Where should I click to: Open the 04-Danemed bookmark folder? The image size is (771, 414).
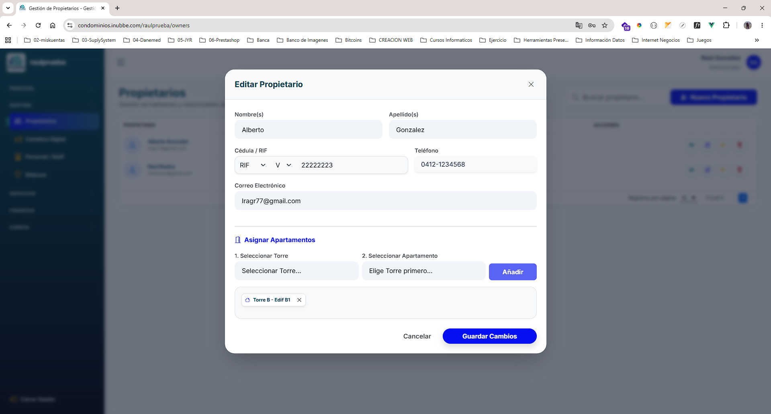click(x=142, y=40)
